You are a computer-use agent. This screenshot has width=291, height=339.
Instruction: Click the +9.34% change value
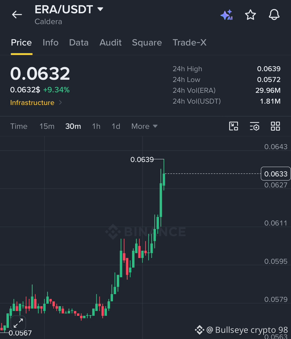coord(56,90)
